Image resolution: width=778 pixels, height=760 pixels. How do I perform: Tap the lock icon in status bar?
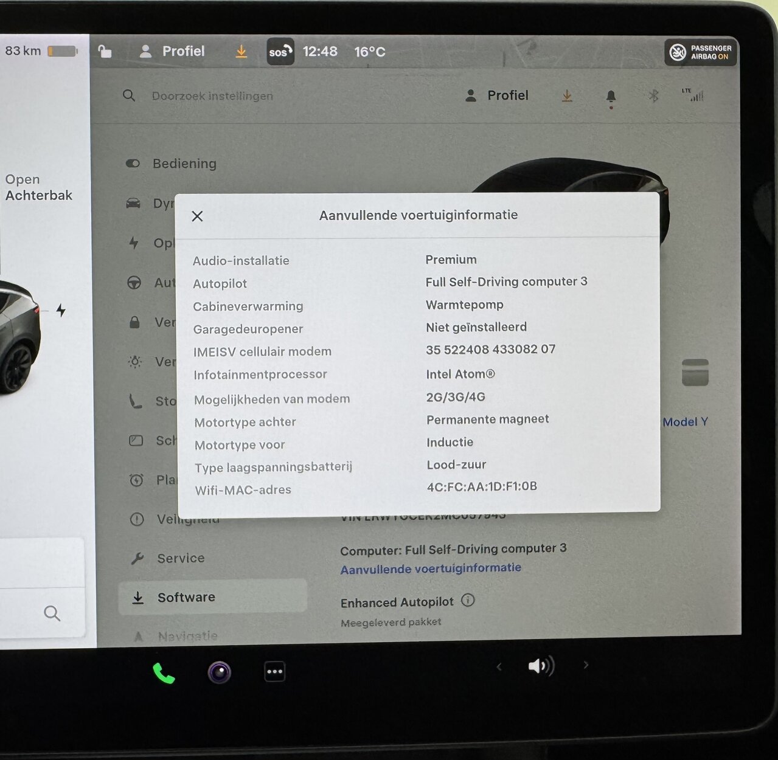tap(105, 52)
